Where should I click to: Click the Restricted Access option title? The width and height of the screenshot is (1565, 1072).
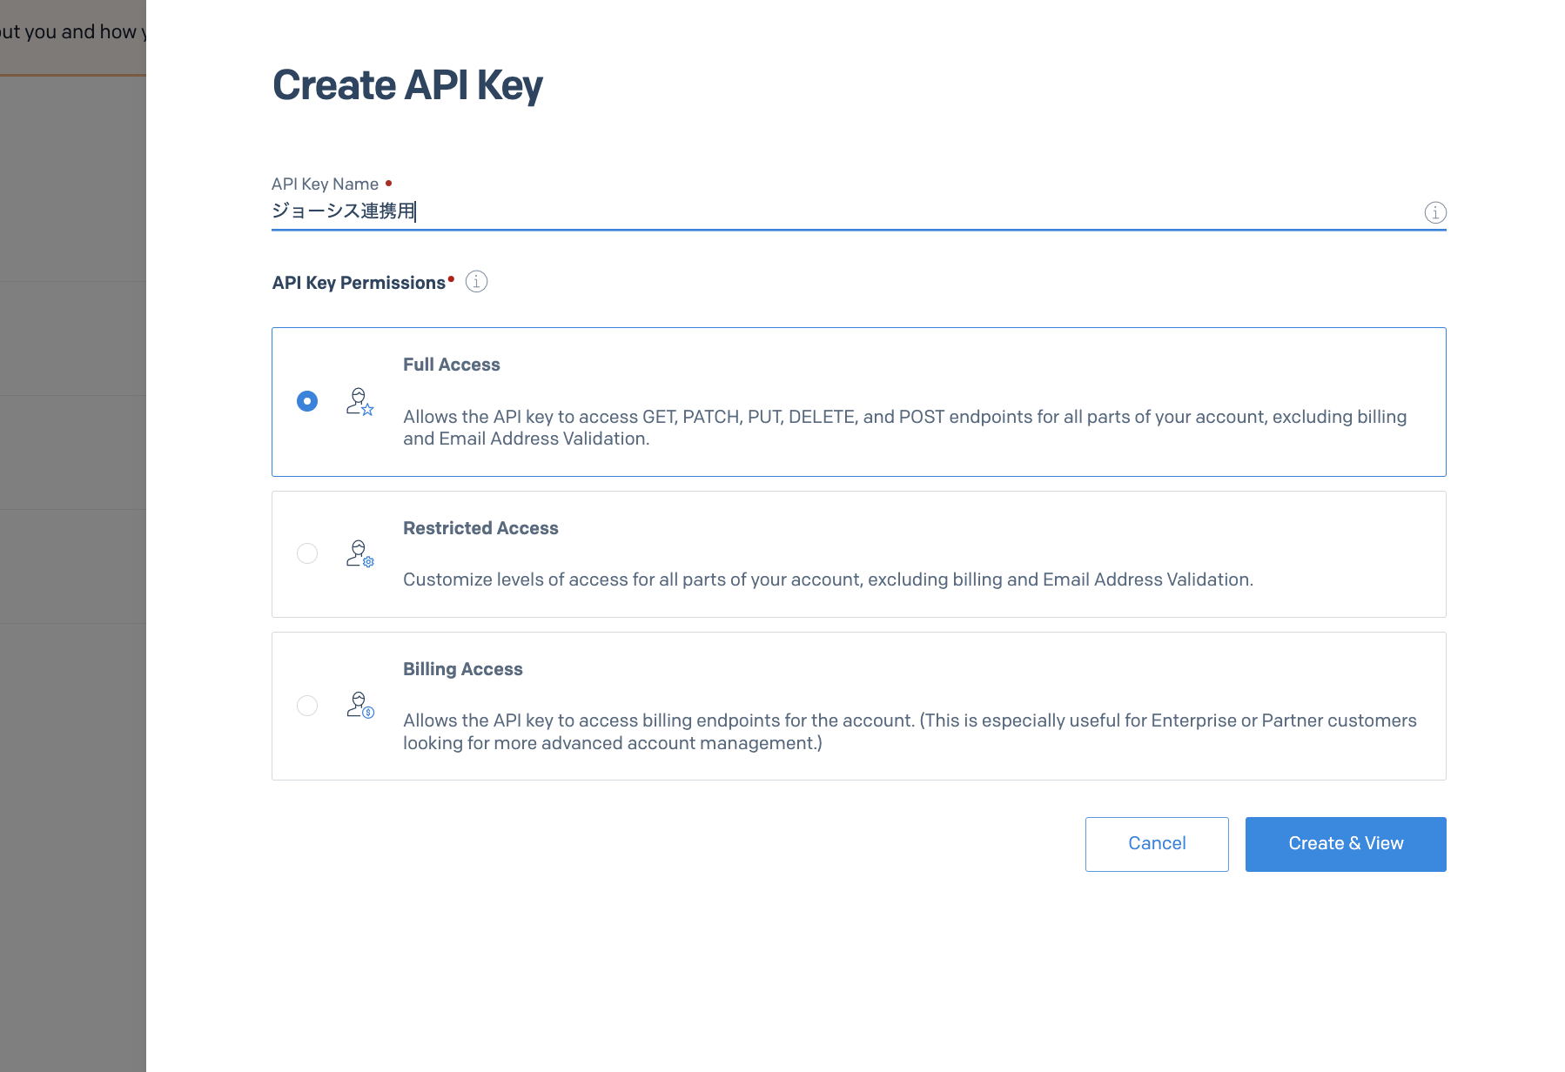(480, 528)
